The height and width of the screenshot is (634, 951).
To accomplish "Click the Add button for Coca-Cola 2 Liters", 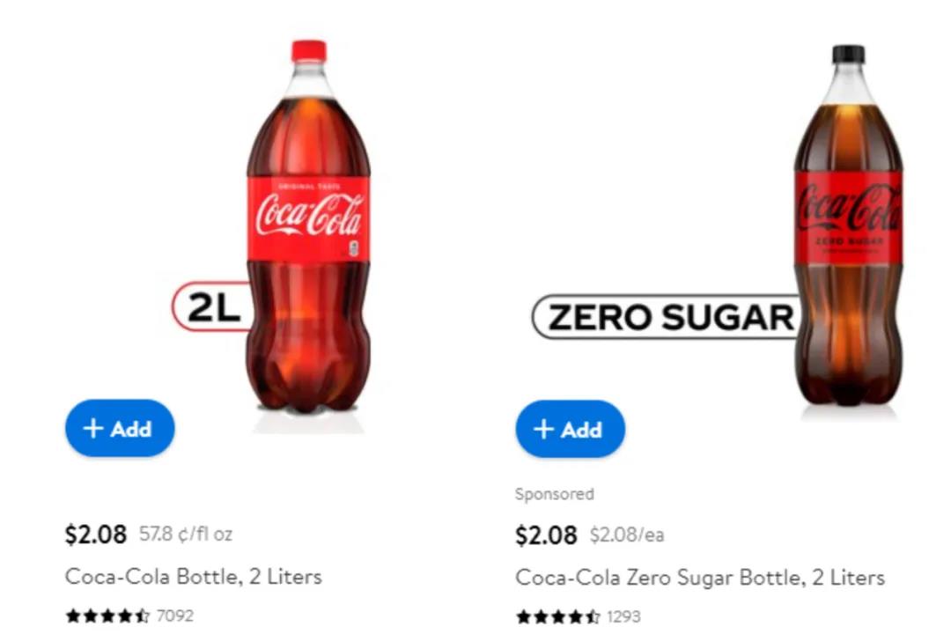I will pyautogui.click(x=120, y=429).
